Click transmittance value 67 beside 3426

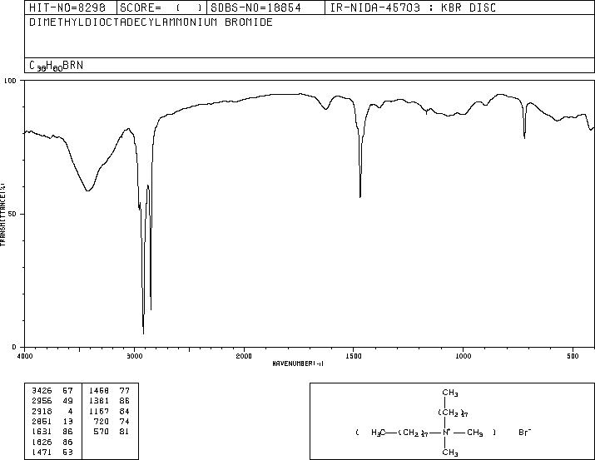[x=67, y=391]
